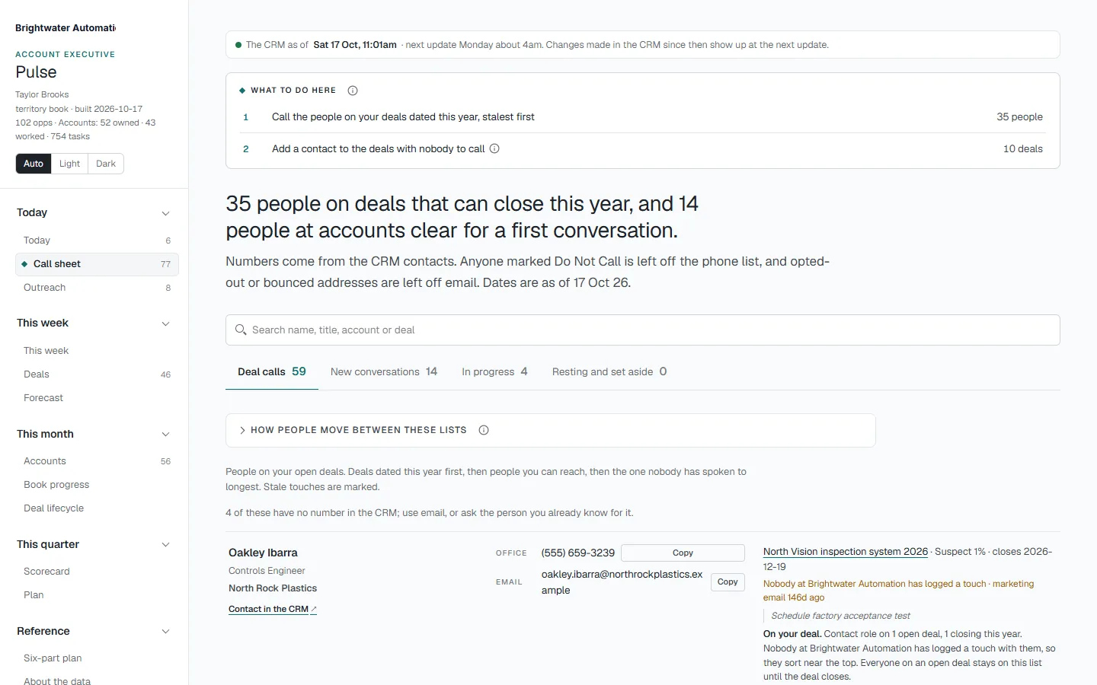Switch theme to Auto
This screenshot has height=685, width=1097.
(x=34, y=164)
